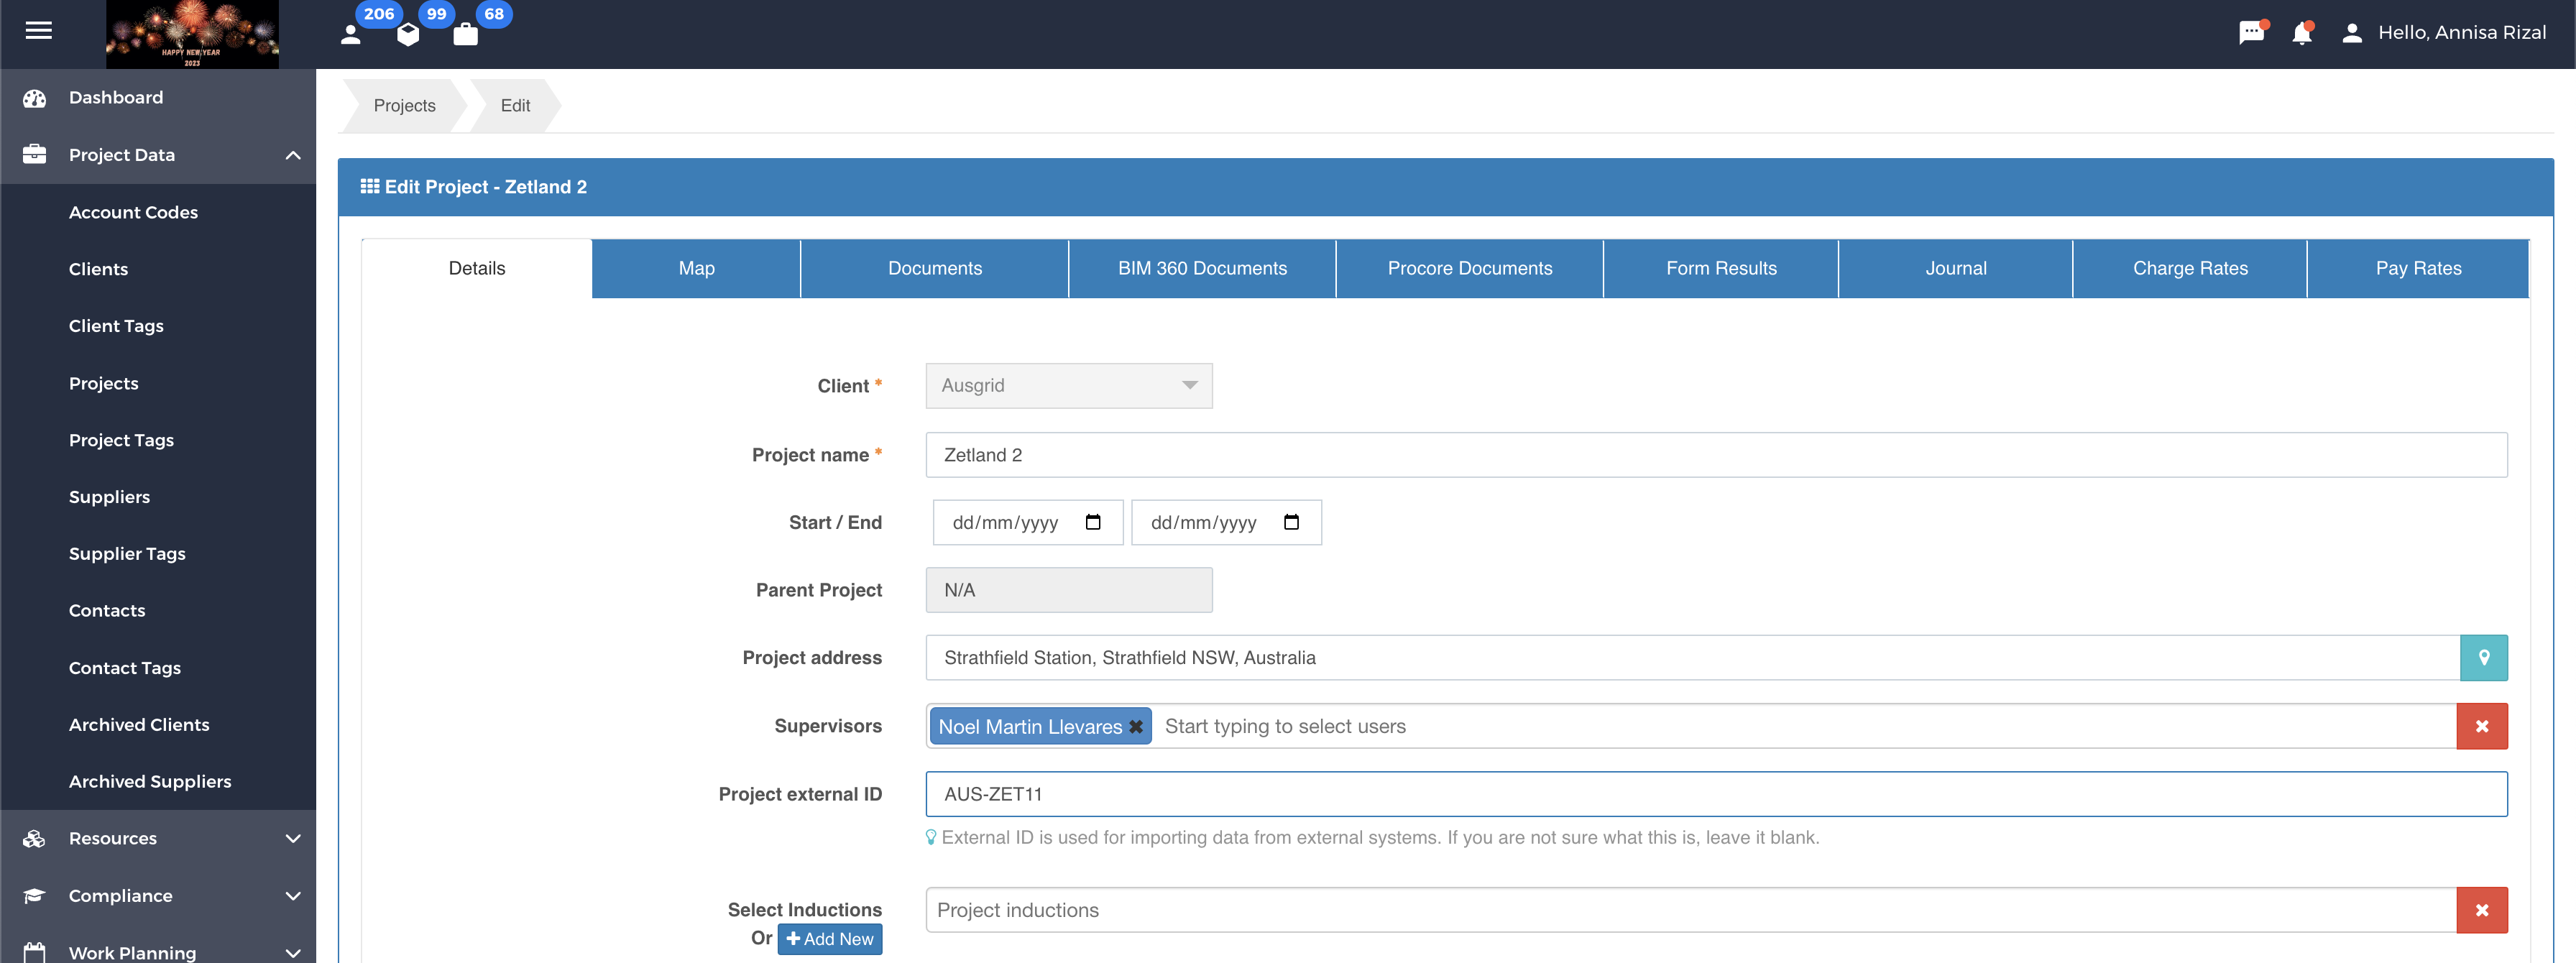Collapse the Project Data section chevron
The width and height of the screenshot is (2576, 963).
tap(293, 155)
